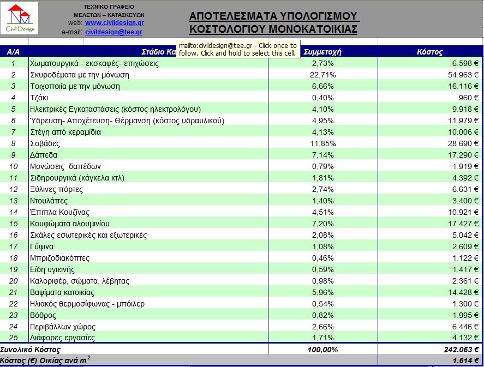The image size is (484, 367).
Task: Select the 54.963 € cost cell
Action: click(x=431, y=75)
